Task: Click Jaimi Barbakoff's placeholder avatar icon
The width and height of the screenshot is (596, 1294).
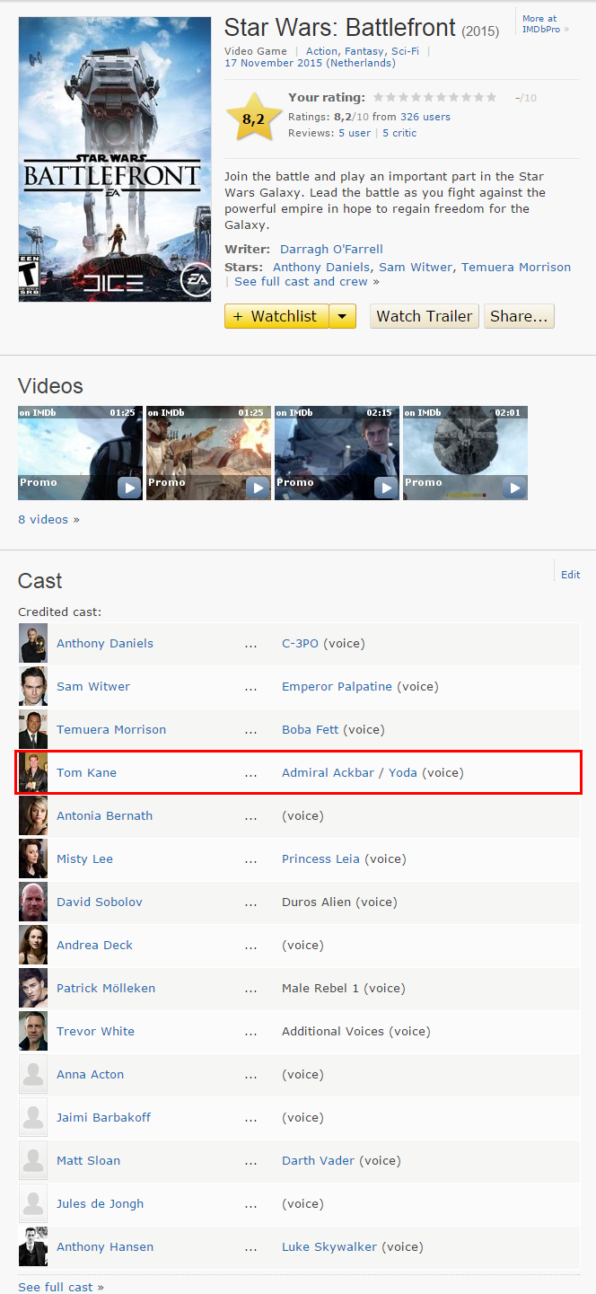Action: point(33,1117)
